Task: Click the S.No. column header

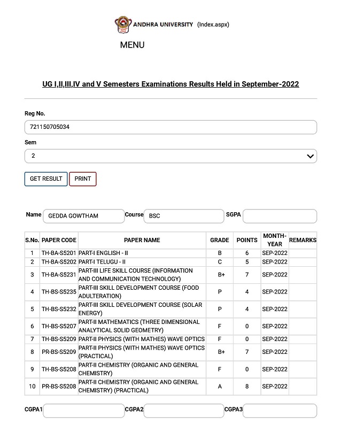Action: point(32,240)
